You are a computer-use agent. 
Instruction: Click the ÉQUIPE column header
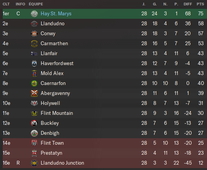36,4
